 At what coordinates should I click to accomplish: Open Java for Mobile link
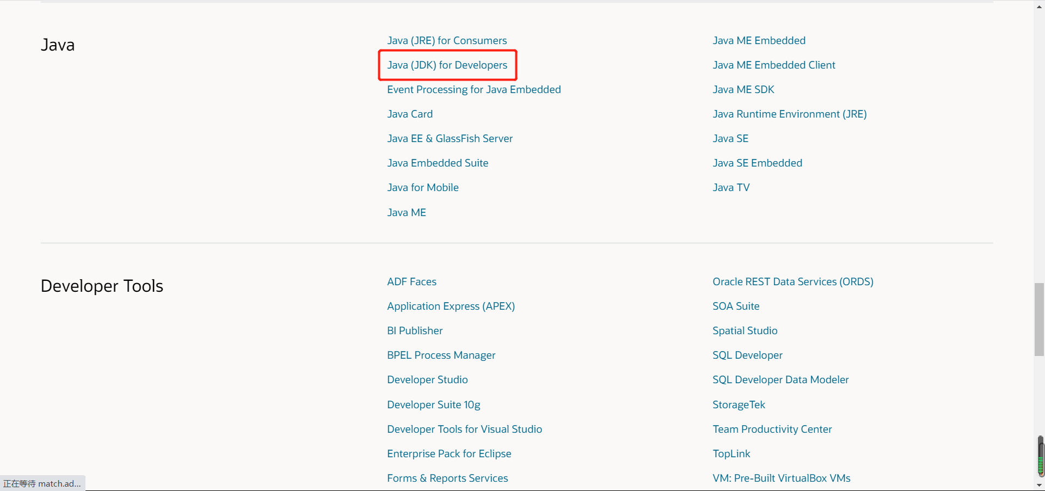[x=423, y=188]
